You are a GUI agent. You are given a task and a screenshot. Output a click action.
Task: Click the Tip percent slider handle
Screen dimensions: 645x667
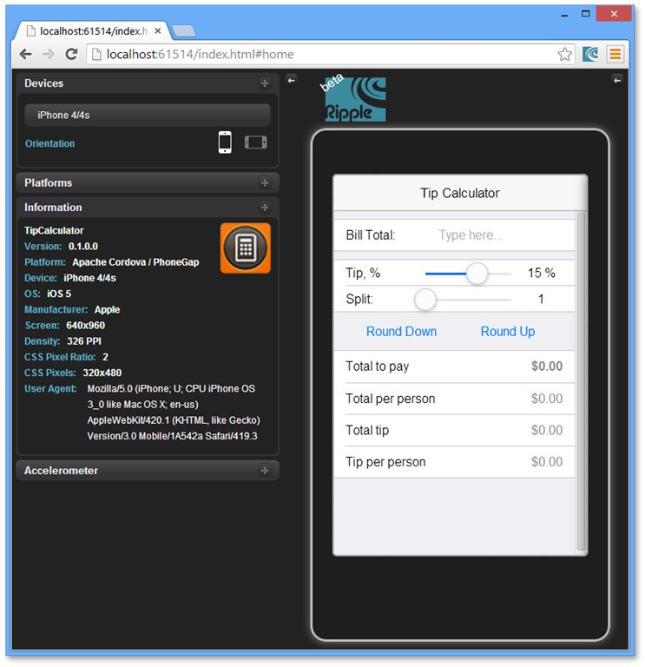pos(477,273)
